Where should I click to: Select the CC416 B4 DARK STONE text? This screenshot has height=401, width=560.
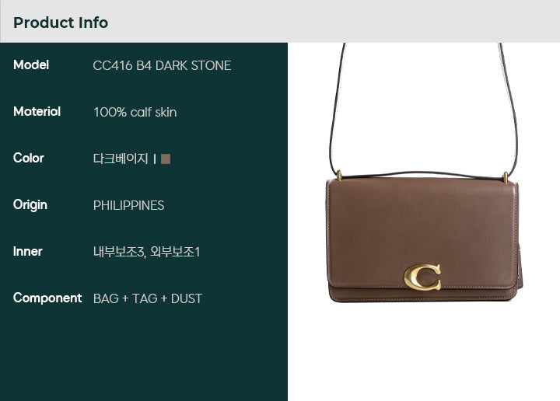[162, 65]
